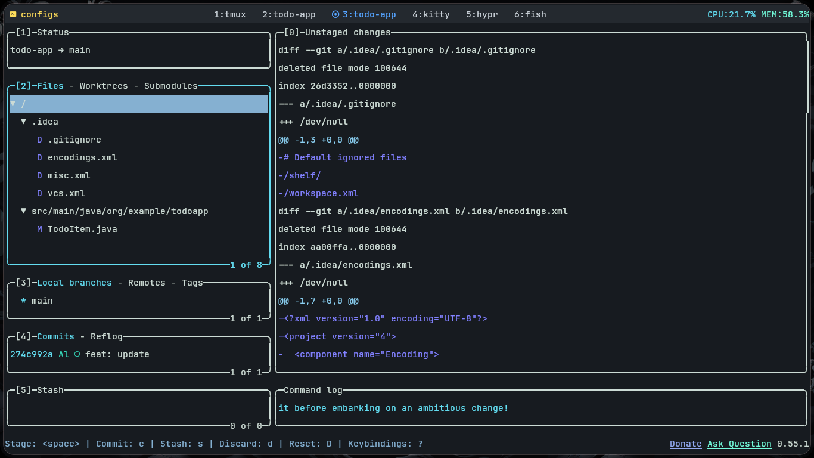Select the 4:kitty tmux window

[431, 14]
